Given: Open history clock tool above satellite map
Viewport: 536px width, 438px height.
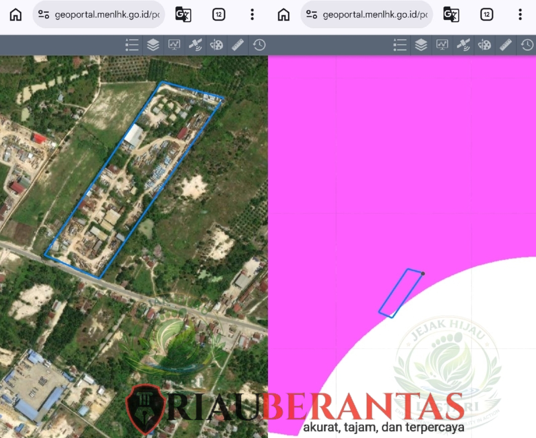Looking at the screenshot, I should [259, 45].
